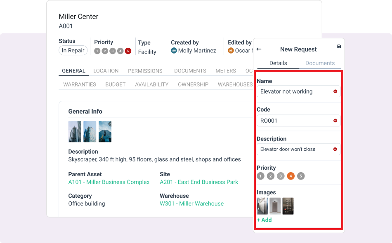Set request priority to level 5

coord(301,176)
